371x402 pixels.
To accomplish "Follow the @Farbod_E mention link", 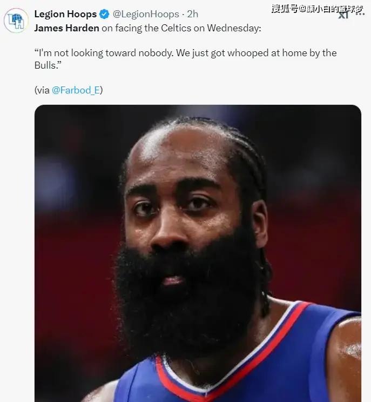I will click(x=76, y=90).
